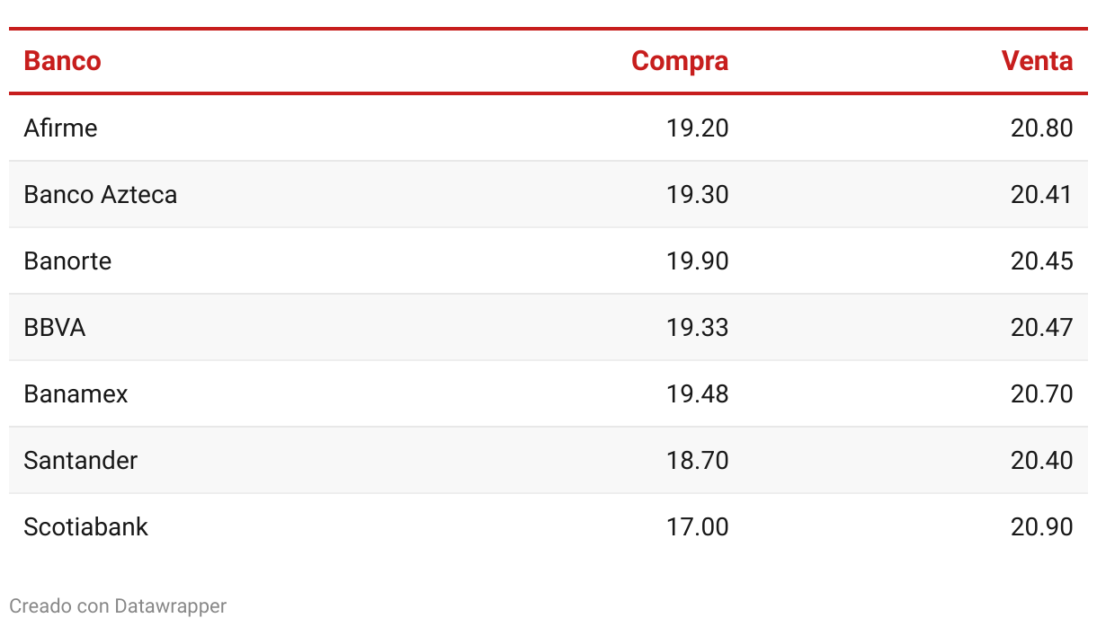Select Scotiabank venta value 20.90

[1041, 526]
